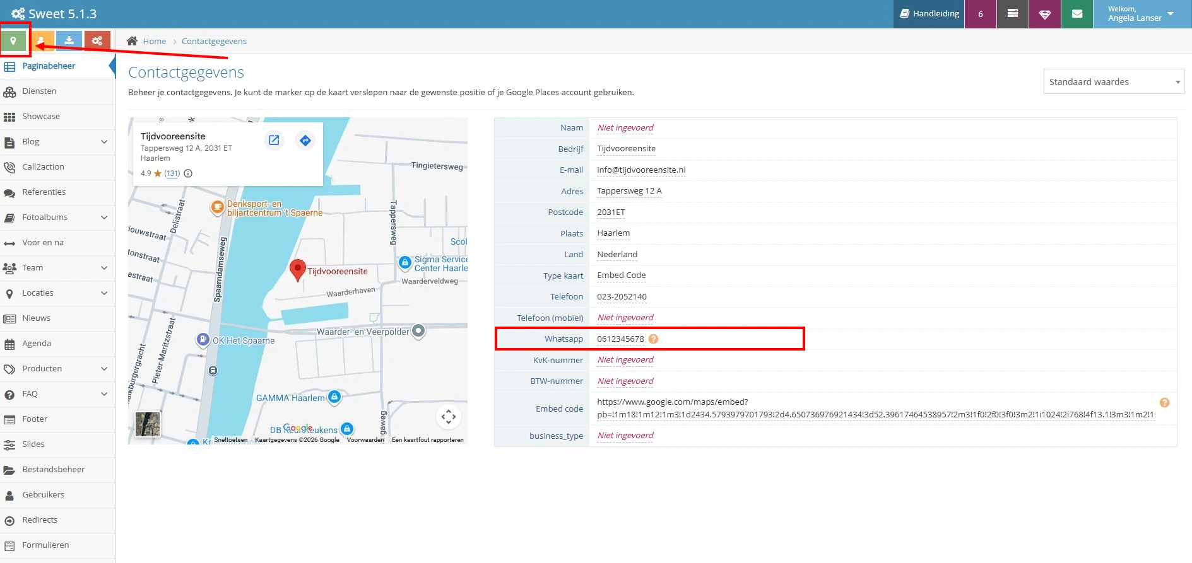Image resolution: width=1192 pixels, height=563 pixels.
Task: Expand the Blog menu item
Action: click(x=57, y=142)
